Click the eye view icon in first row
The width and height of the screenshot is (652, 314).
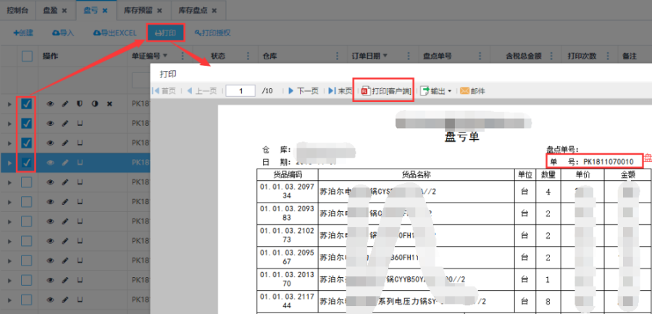pyautogui.click(x=51, y=104)
